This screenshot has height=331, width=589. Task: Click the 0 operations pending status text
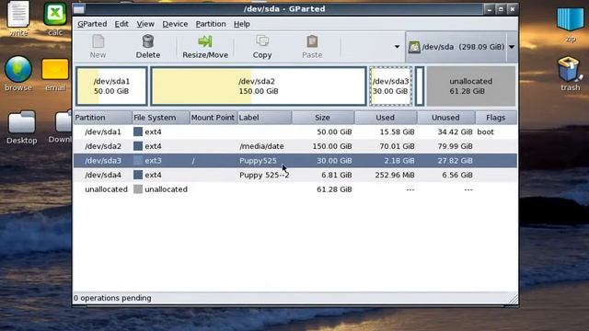[112, 298]
